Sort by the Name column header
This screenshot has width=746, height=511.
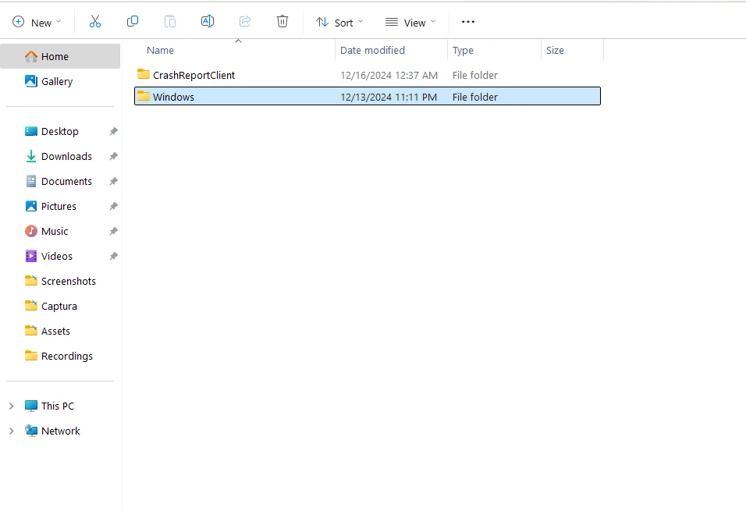[235, 50]
